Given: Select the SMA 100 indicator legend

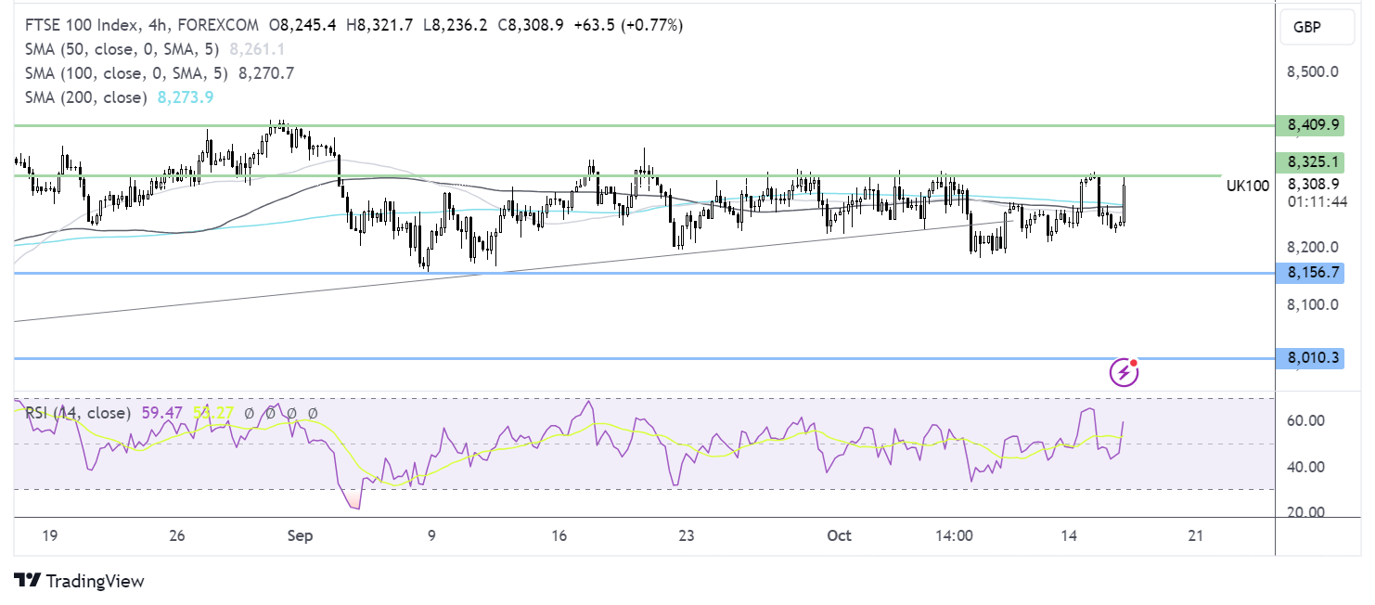Looking at the screenshot, I should 126,73.
